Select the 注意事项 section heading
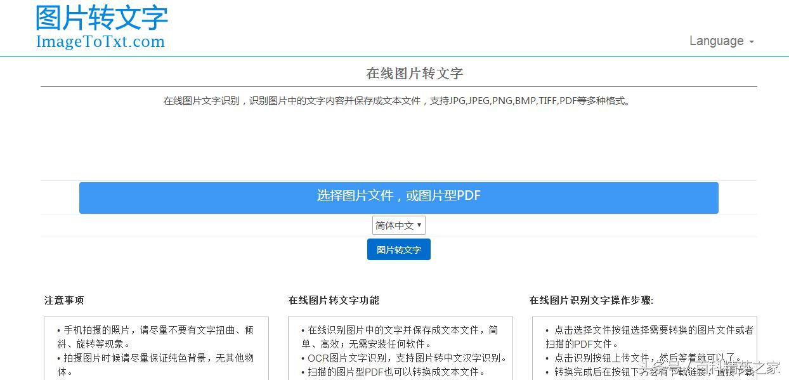The width and height of the screenshot is (789, 380). point(64,300)
